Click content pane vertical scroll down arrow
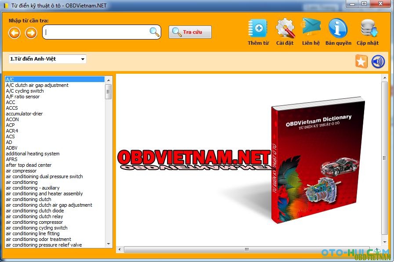 (385, 242)
